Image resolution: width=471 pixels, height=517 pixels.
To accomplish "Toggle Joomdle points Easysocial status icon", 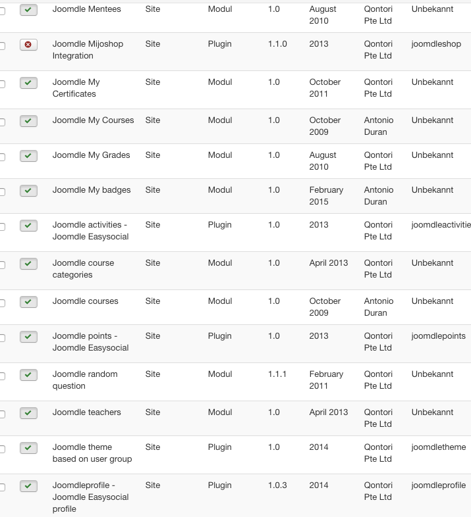I will pyautogui.click(x=28, y=337).
